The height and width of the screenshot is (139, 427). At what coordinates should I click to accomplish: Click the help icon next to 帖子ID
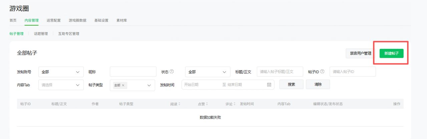click(322, 71)
